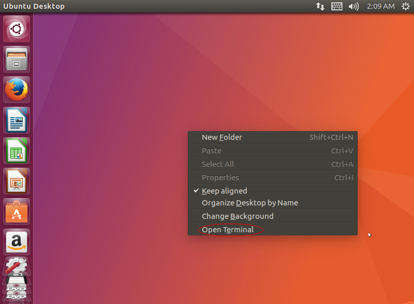Screen dimensions: 414x304
Task: Choose New Folder from context menu
Action: pos(273,137)
